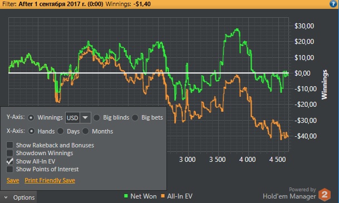The image size is (339, 203).
Task: Click the Hold'em Manager 2 logo badge
Action: pos(325,195)
